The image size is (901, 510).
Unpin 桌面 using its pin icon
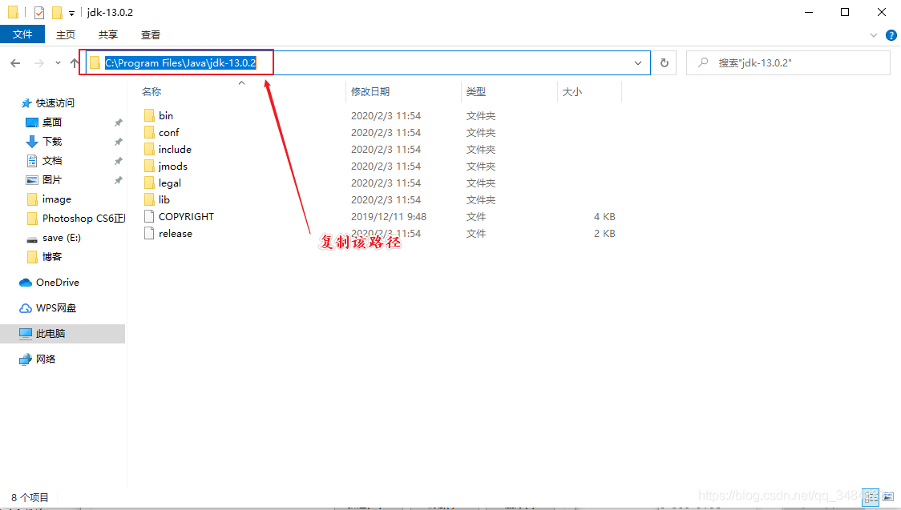[x=119, y=122]
